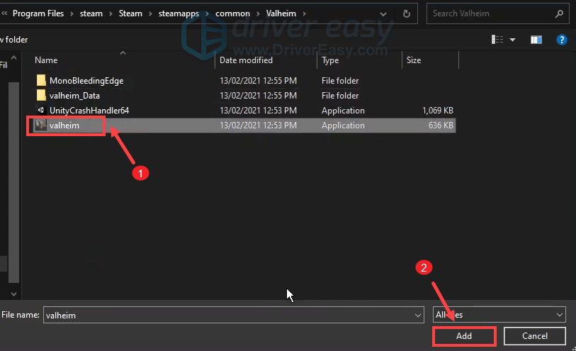Select the MonoBleedingEdge file name
This screenshot has width=576, height=351.
(x=86, y=81)
